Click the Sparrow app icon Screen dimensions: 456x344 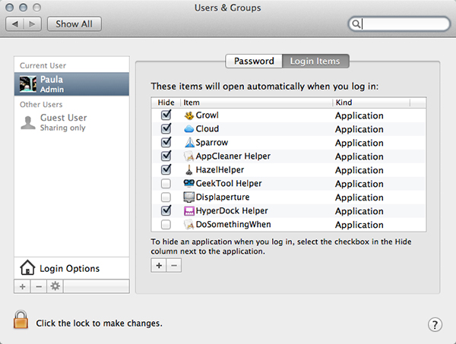(189, 142)
